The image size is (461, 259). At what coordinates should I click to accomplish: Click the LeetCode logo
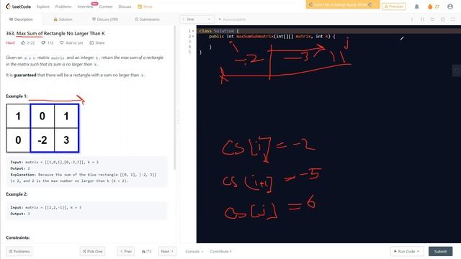18,6
